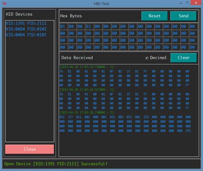Select the first VID:04B4 PID:0101 device
The width and height of the screenshot is (203, 171).
click(x=26, y=29)
